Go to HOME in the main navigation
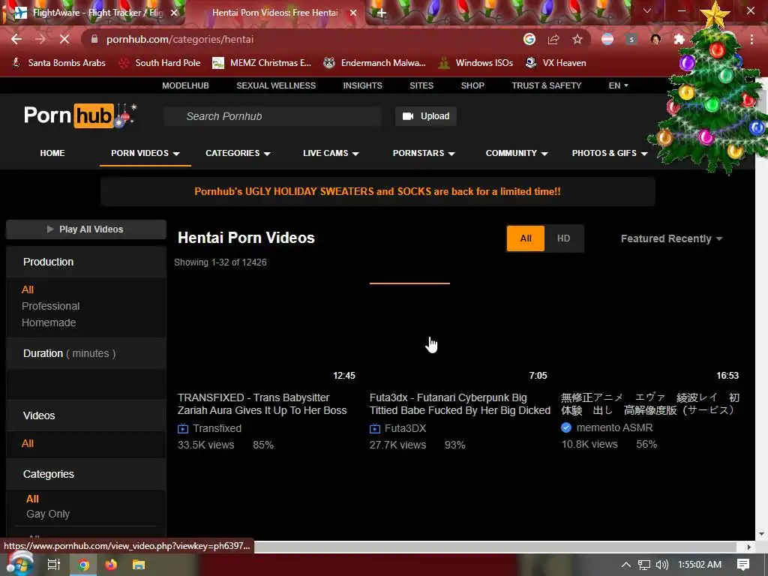Screen dimensions: 768x576 52,153
